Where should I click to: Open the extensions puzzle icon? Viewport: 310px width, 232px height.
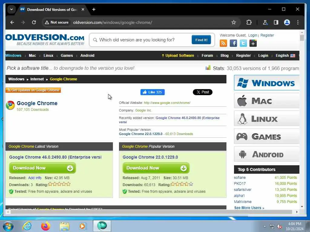click(x=249, y=22)
